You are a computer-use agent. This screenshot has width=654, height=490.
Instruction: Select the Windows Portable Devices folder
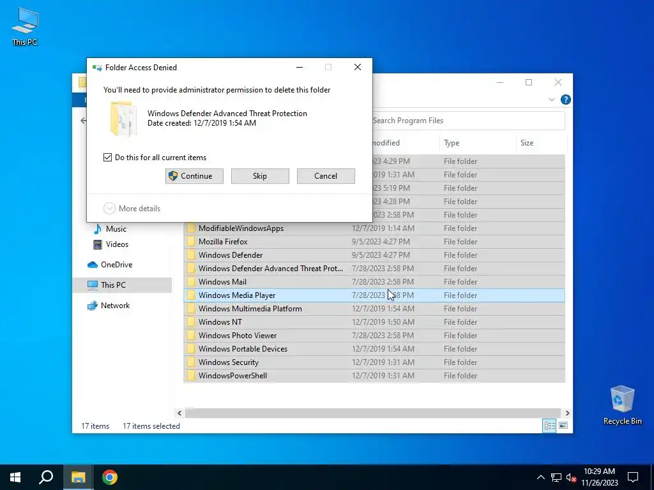click(x=374, y=349)
